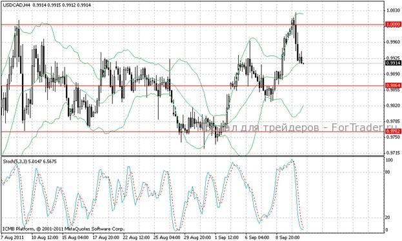Click the 10 Aug 12:00 time label

[45, 237]
